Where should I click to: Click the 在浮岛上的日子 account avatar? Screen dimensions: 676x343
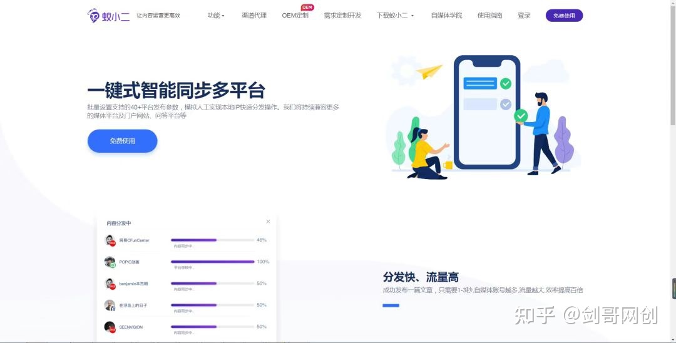click(110, 305)
